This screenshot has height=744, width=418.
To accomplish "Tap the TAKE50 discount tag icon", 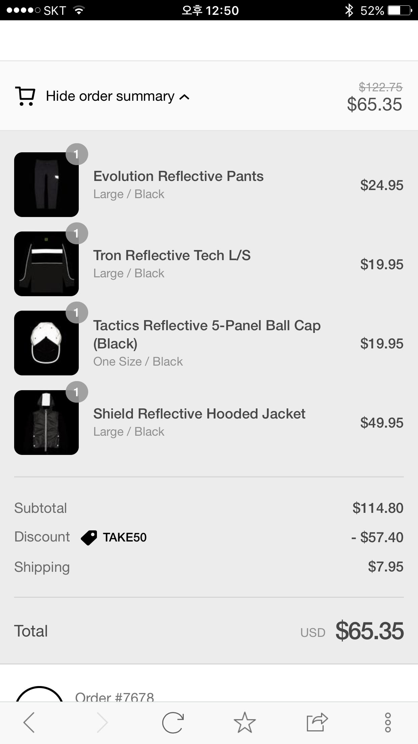I will (89, 537).
